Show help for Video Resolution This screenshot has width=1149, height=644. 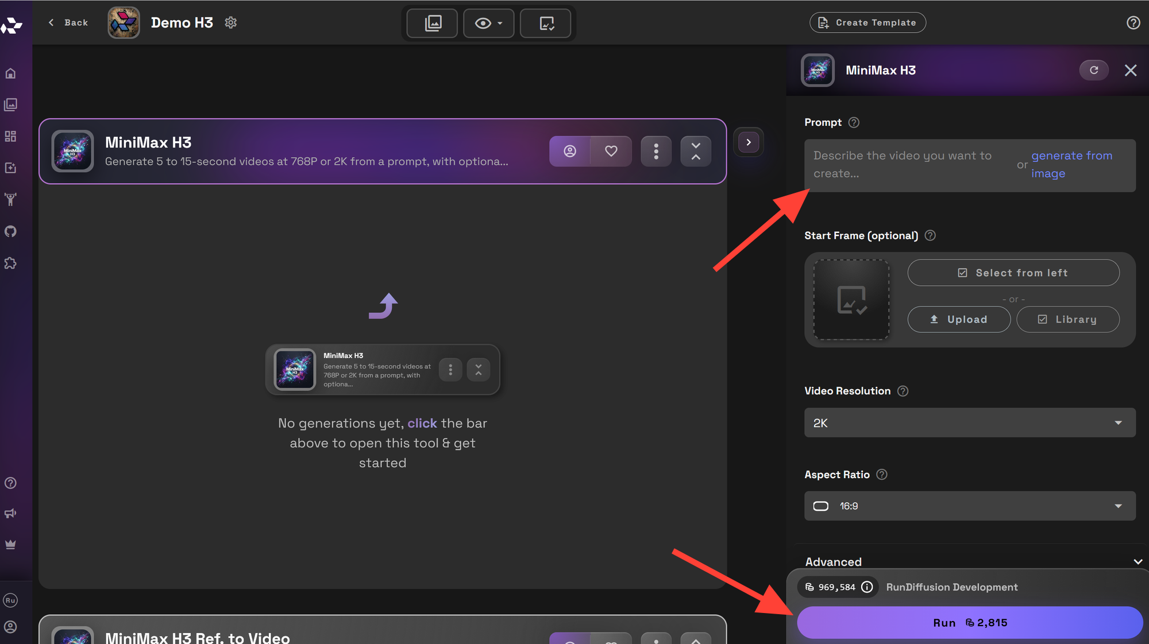pos(903,391)
